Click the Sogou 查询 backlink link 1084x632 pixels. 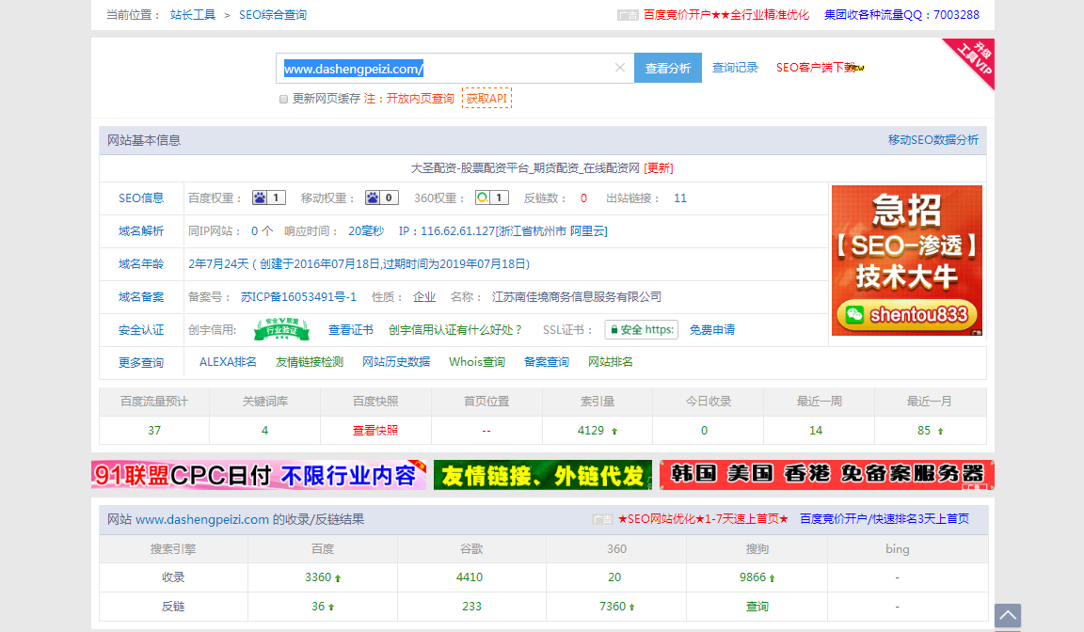757,607
